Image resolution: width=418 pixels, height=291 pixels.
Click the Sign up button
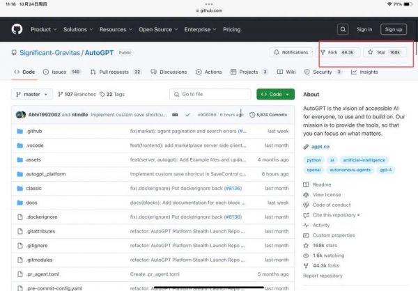[x=394, y=29]
